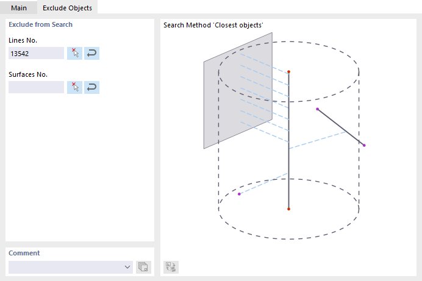The image size is (422, 281).
Task: Click the return arrow beside Surfaces No.
Action: [x=91, y=87]
